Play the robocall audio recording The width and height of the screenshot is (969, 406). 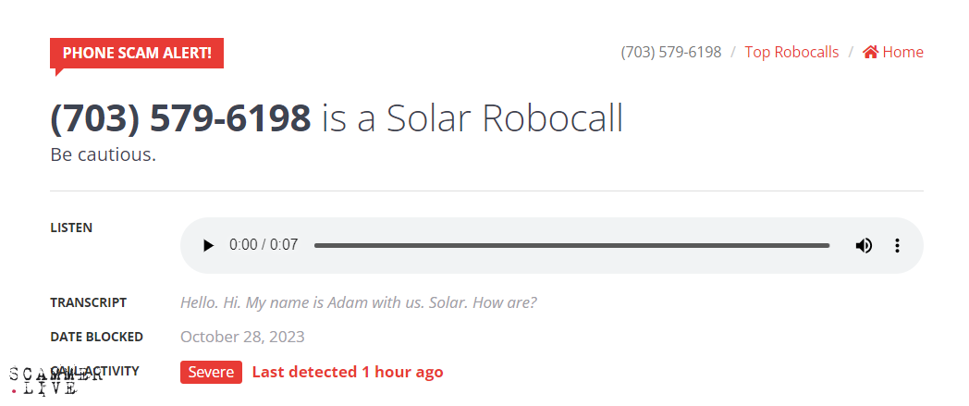point(208,245)
